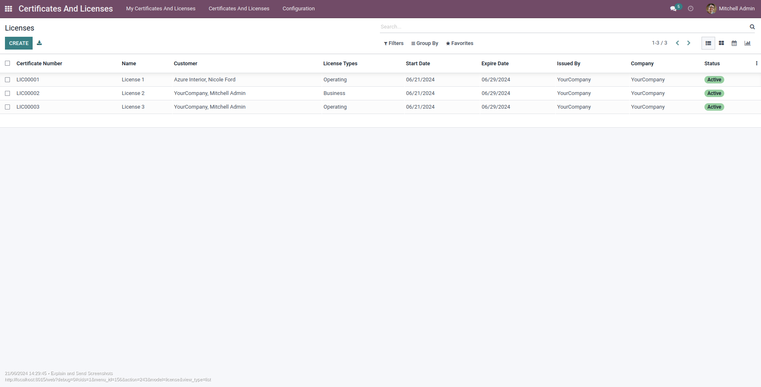Go to the previous page arrow
The height and width of the screenshot is (387, 761).
click(x=677, y=43)
